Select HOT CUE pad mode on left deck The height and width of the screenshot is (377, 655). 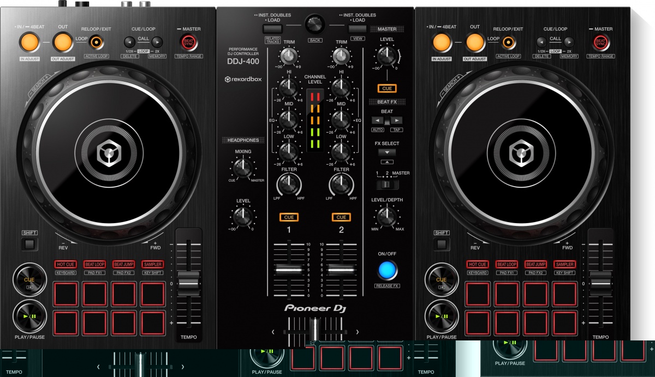(x=66, y=264)
